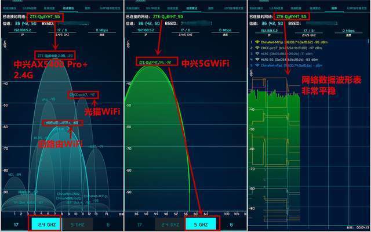Open the active 信道雷达 tab in middle panel
371x232 pixels.
[x=192, y=8]
